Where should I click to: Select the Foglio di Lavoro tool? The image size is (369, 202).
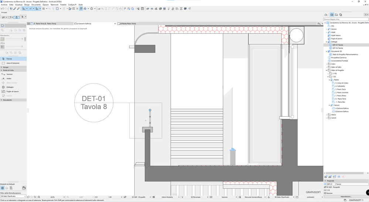(x=12, y=92)
